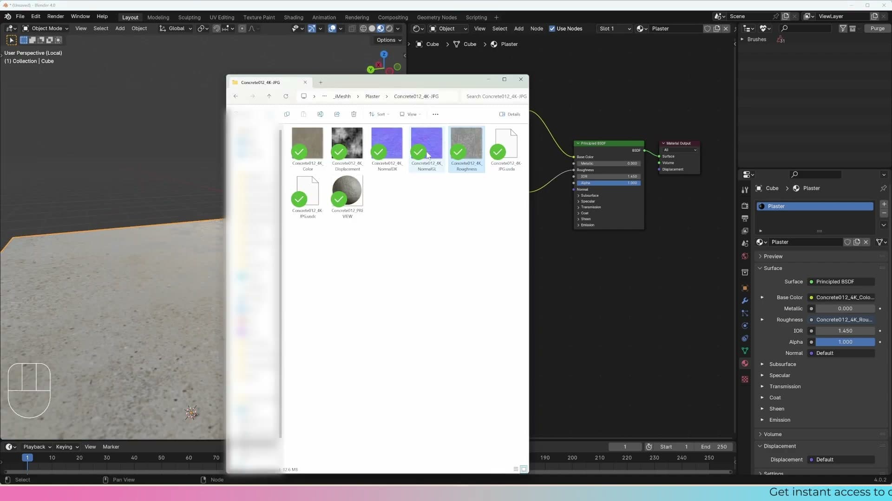Screen dimensions: 892x501
Task: Adjust the Alpha value slider in properties
Action: 845,342
